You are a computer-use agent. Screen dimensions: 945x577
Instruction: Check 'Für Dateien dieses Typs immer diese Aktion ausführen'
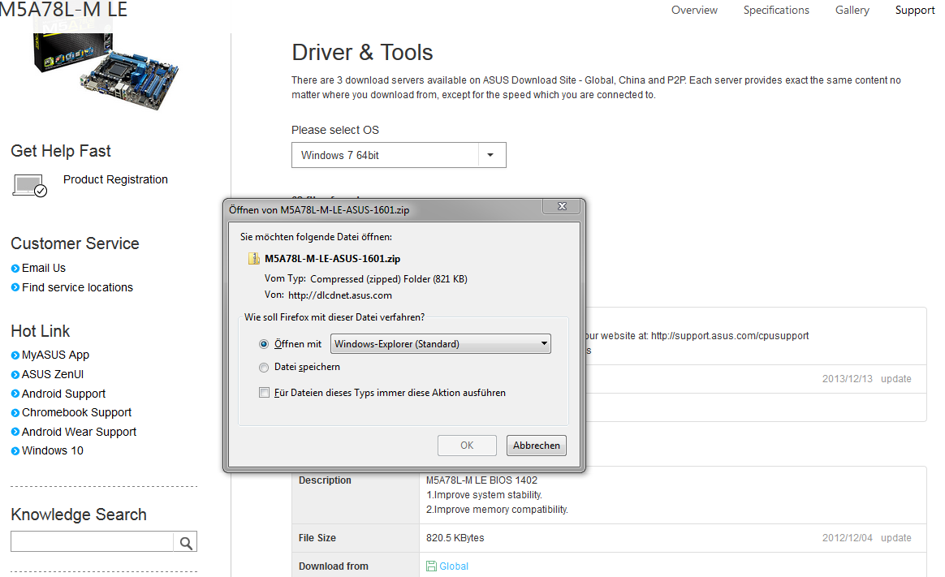click(x=264, y=393)
